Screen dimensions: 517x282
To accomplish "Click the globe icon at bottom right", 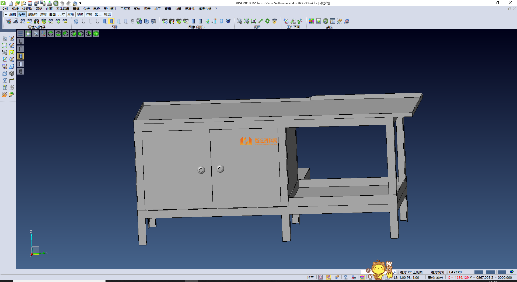I will pyautogui.click(x=512, y=272).
